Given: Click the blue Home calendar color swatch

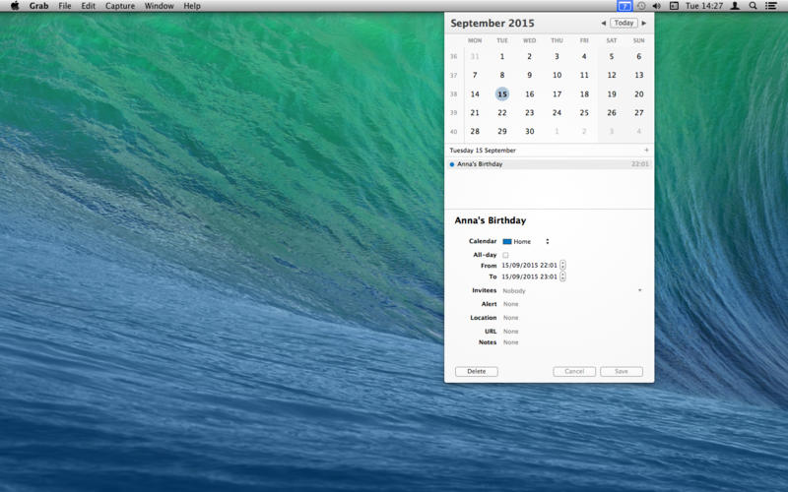Looking at the screenshot, I should point(507,241).
